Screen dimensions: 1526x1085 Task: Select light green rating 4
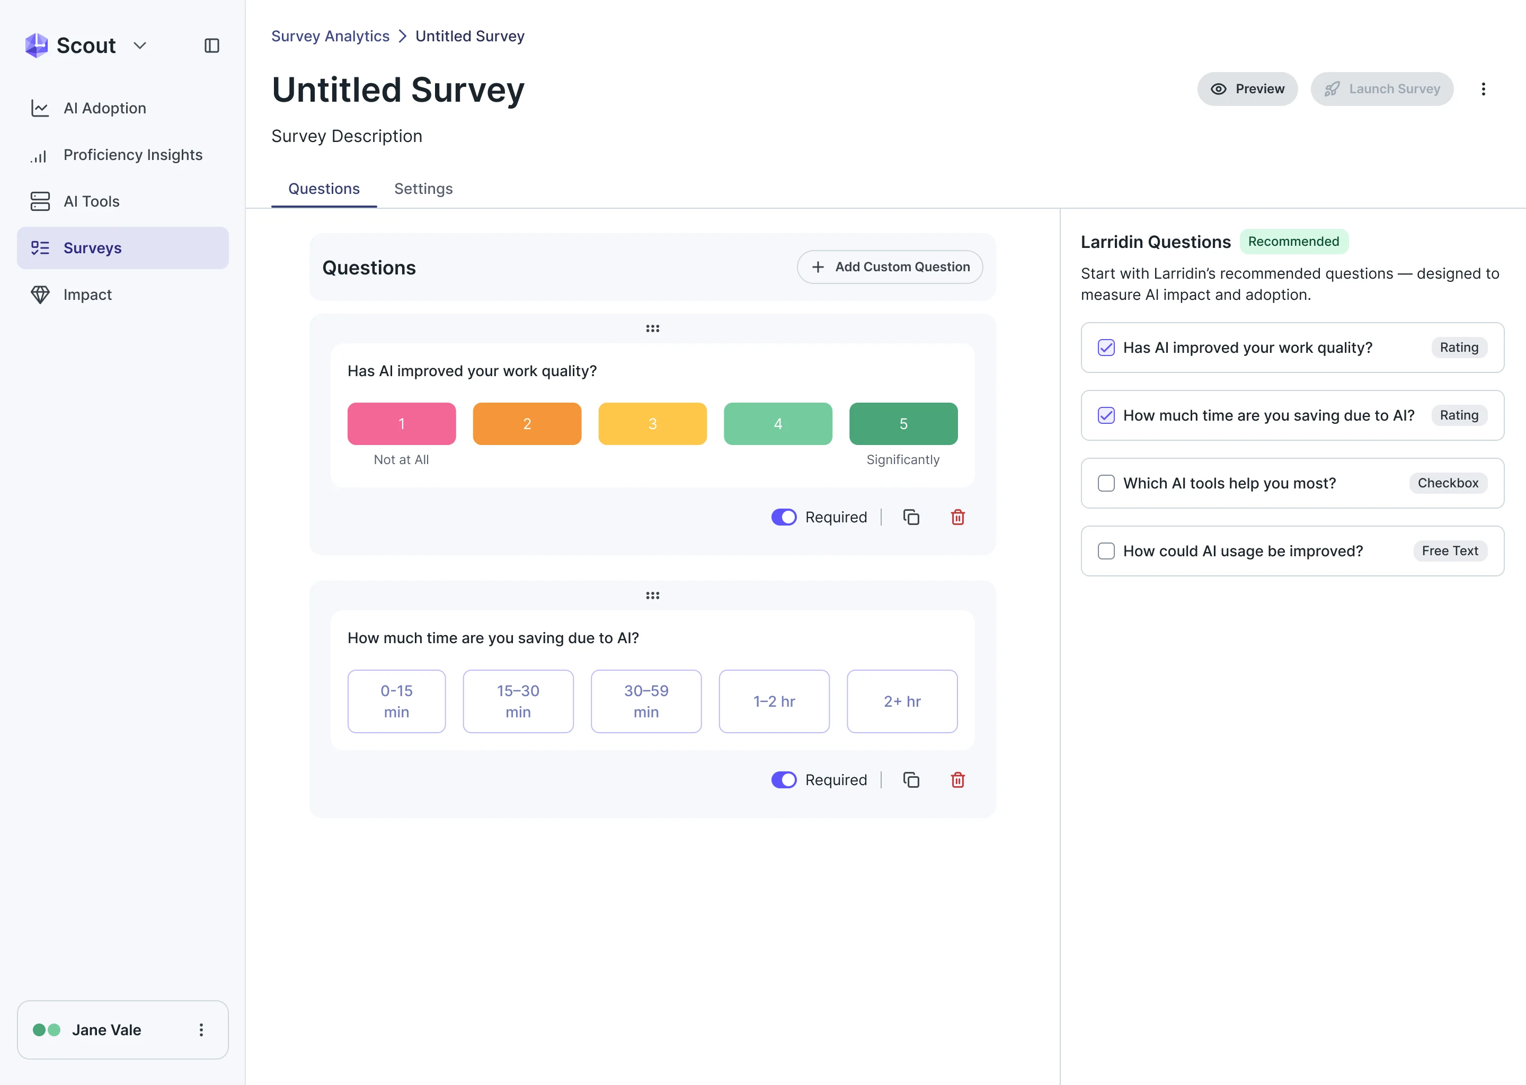(778, 424)
